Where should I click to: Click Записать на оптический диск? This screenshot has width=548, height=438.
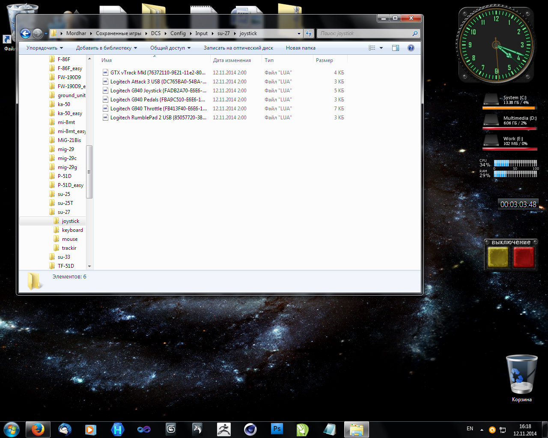(238, 48)
